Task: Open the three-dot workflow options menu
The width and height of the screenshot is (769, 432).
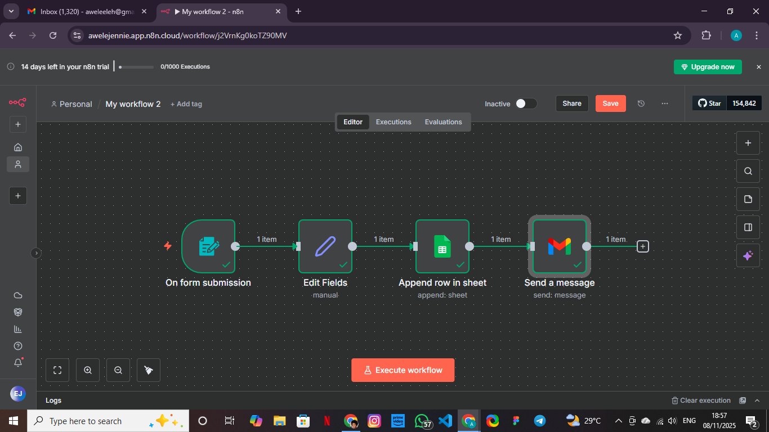Action: pyautogui.click(x=665, y=103)
